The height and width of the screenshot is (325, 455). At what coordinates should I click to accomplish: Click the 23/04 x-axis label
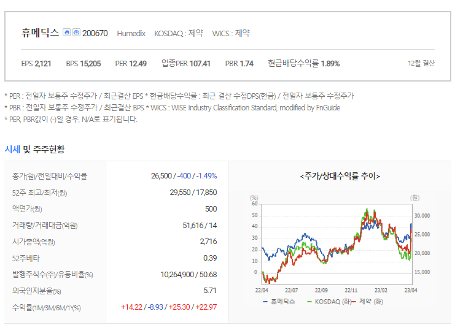[x=411, y=290]
